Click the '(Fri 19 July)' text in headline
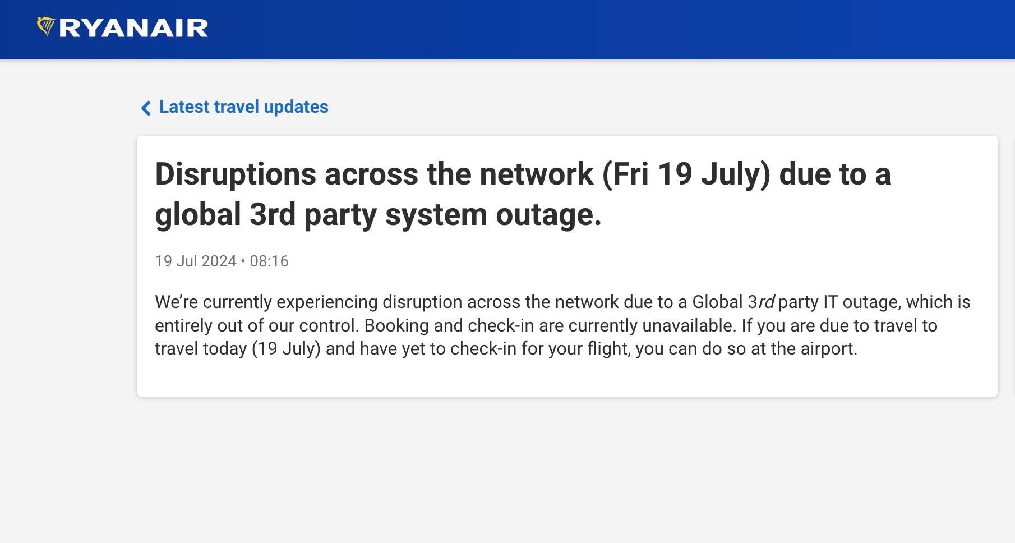This screenshot has height=543, width=1015. coord(686,174)
